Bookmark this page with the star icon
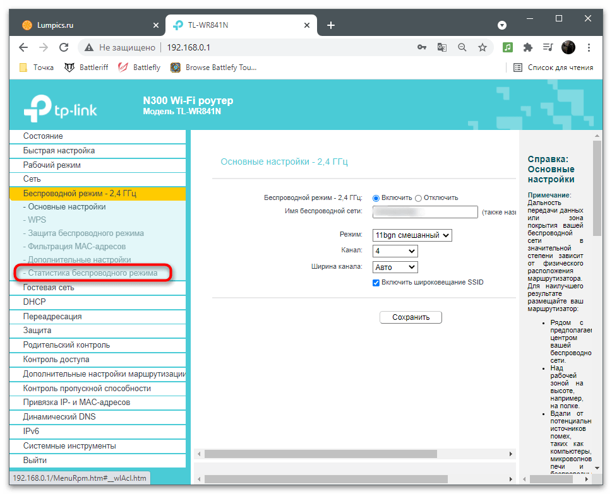 [483, 47]
